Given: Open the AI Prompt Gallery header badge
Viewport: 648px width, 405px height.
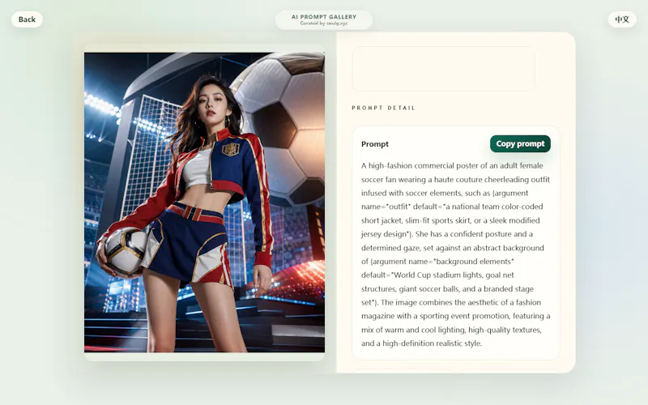Looking at the screenshot, I should [324, 19].
